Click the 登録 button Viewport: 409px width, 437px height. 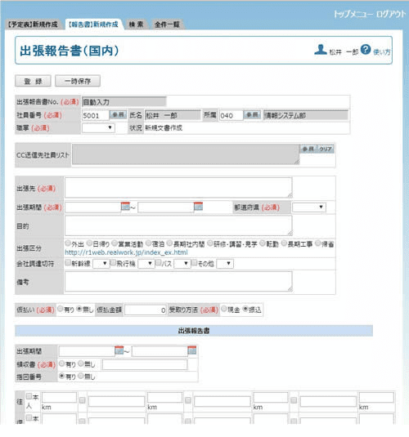pos(33,81)
